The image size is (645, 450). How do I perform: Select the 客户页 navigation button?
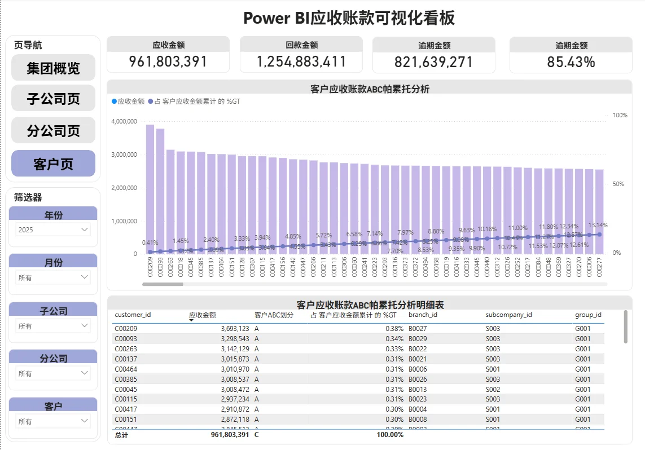pyautogui.click(x=53, y=164)
